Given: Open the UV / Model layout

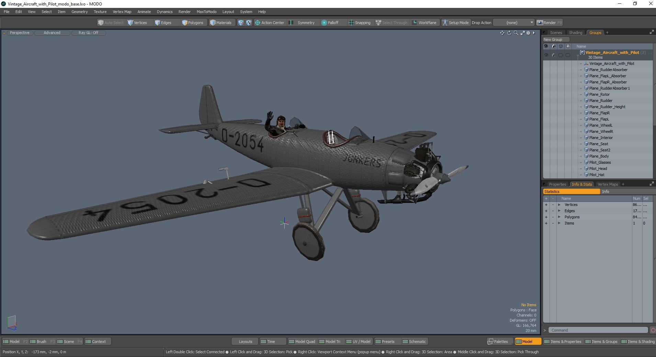Looking at the screenshot, I should click(x=358, y=342).
